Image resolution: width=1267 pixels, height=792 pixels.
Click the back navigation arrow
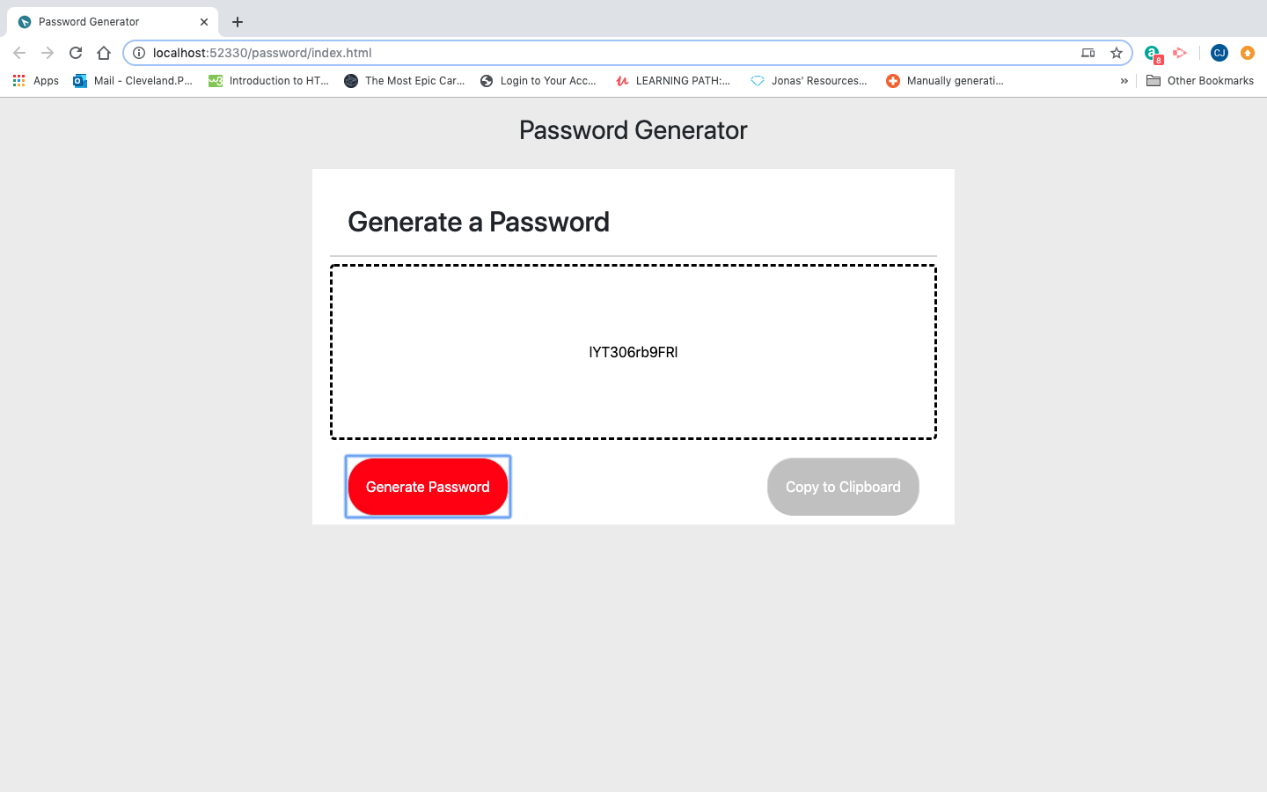coord(19,52)
